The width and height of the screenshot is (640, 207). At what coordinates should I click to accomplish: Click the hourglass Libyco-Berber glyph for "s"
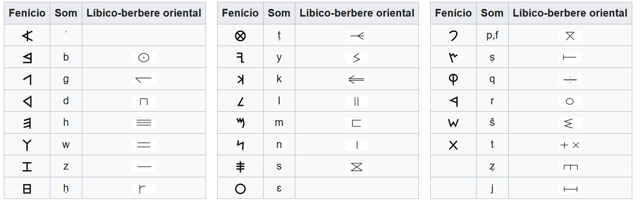click(356, 167)
